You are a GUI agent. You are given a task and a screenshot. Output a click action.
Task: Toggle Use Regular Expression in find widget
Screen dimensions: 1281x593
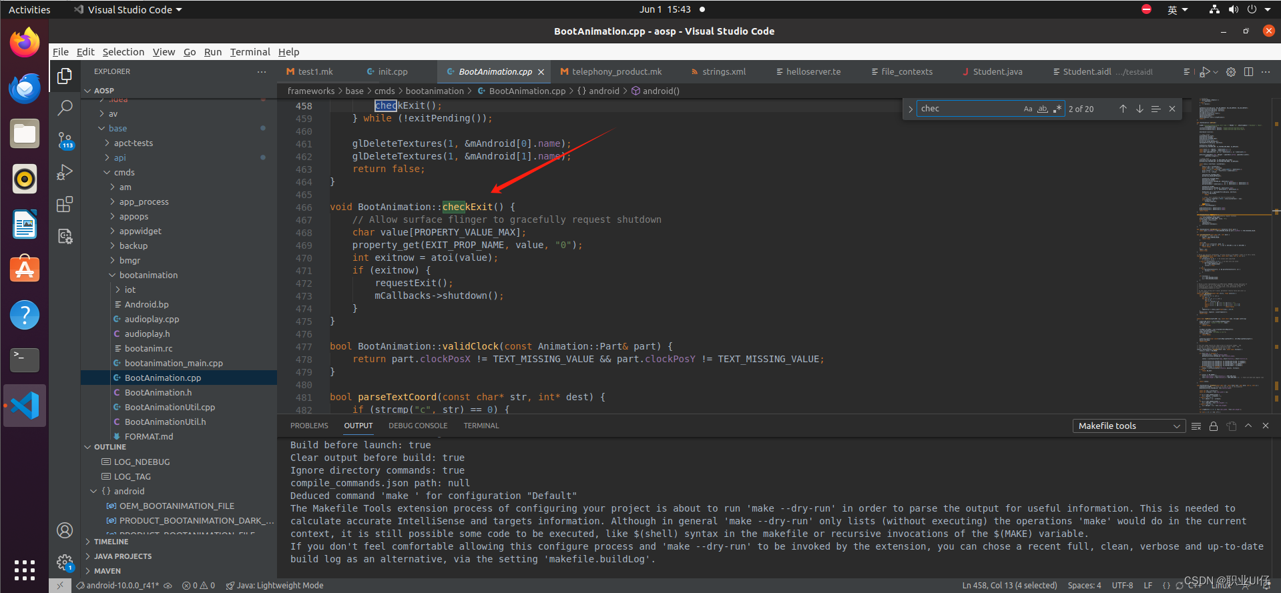coord(1057,109)
